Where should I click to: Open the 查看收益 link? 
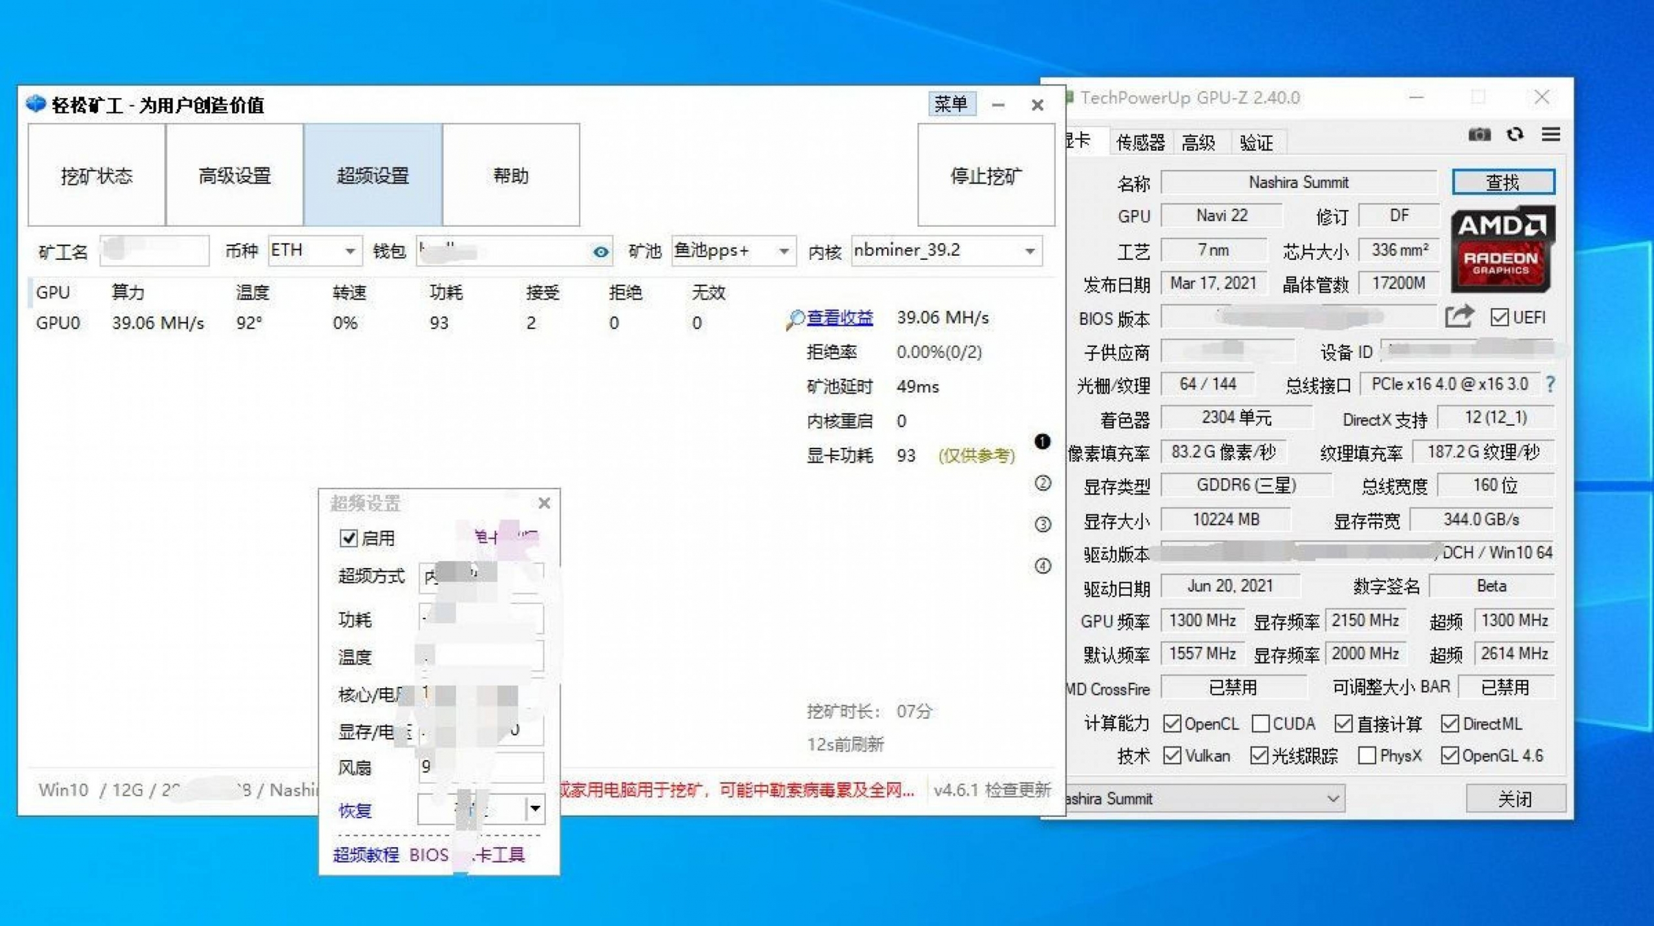pos(839,317)
